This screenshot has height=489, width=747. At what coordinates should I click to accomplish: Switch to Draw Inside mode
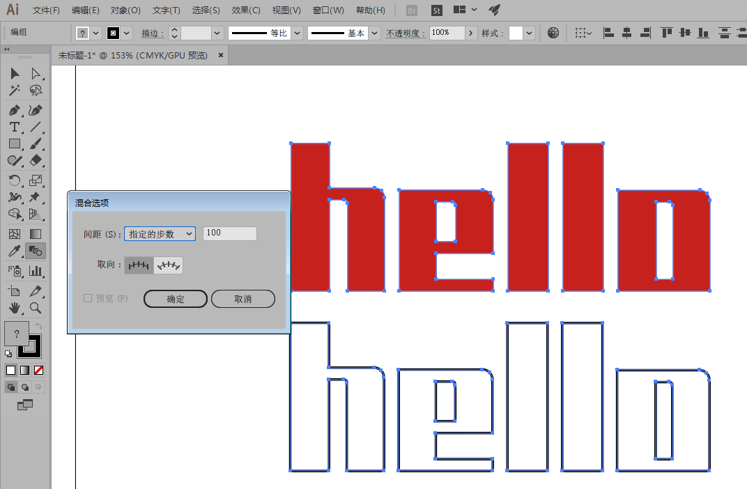[38, 387]
